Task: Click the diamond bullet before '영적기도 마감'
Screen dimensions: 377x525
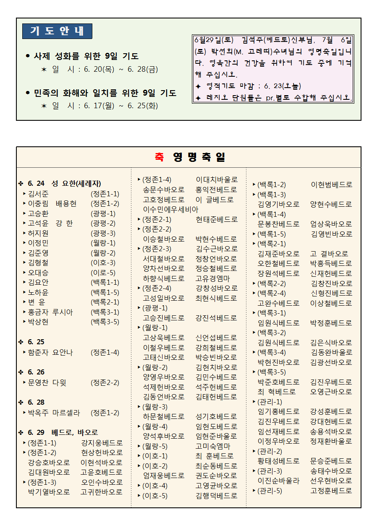Action: click(x=199, y=86)
